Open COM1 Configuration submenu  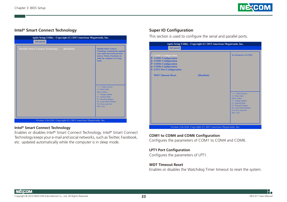pos(165,55)
